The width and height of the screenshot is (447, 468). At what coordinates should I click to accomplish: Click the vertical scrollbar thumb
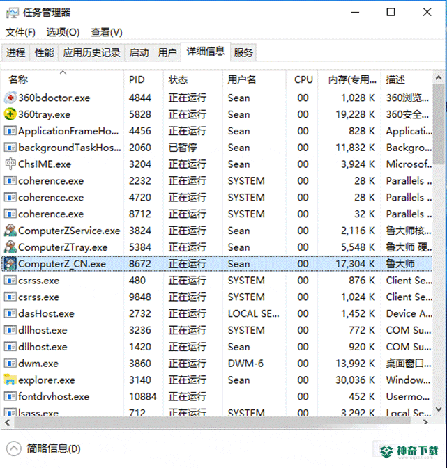pos(439,124)
